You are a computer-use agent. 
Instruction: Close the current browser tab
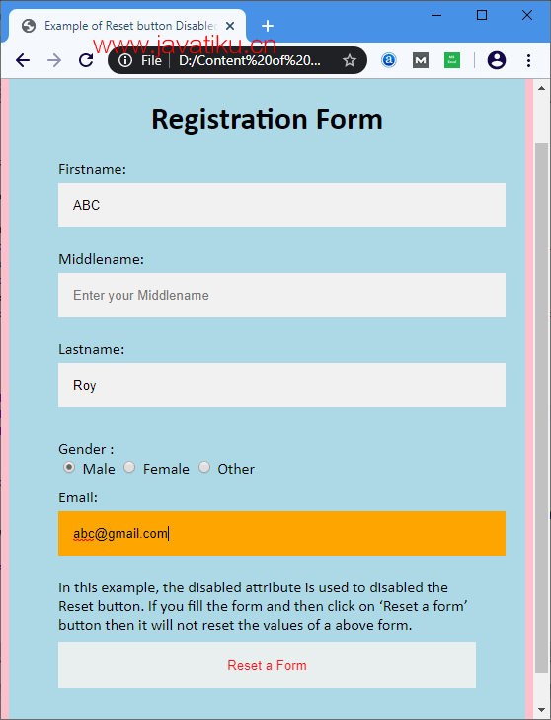230,26
